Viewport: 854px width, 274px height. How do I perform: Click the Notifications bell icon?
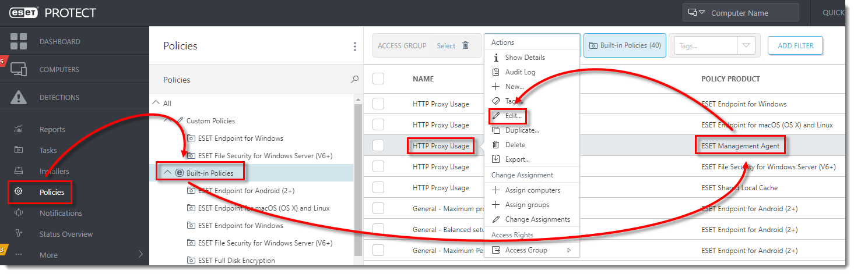click(x=19, y=213)
